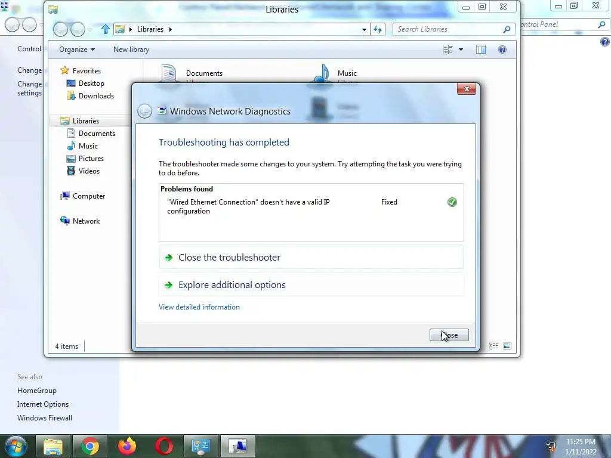
Task: Switch to Control Panel taskbar button
Action: tap(201, 446)
